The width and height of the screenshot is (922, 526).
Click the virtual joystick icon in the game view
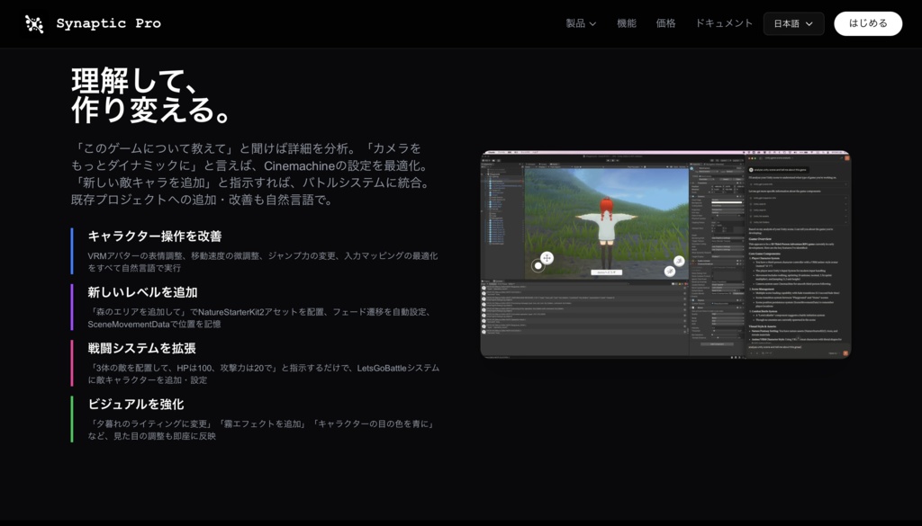pos(545,260)
